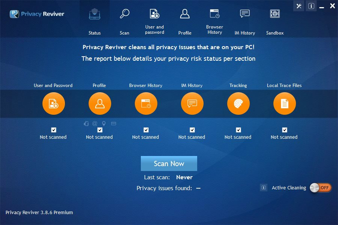
Task: Click 'IM History' section heading
Action: (192, 85)
